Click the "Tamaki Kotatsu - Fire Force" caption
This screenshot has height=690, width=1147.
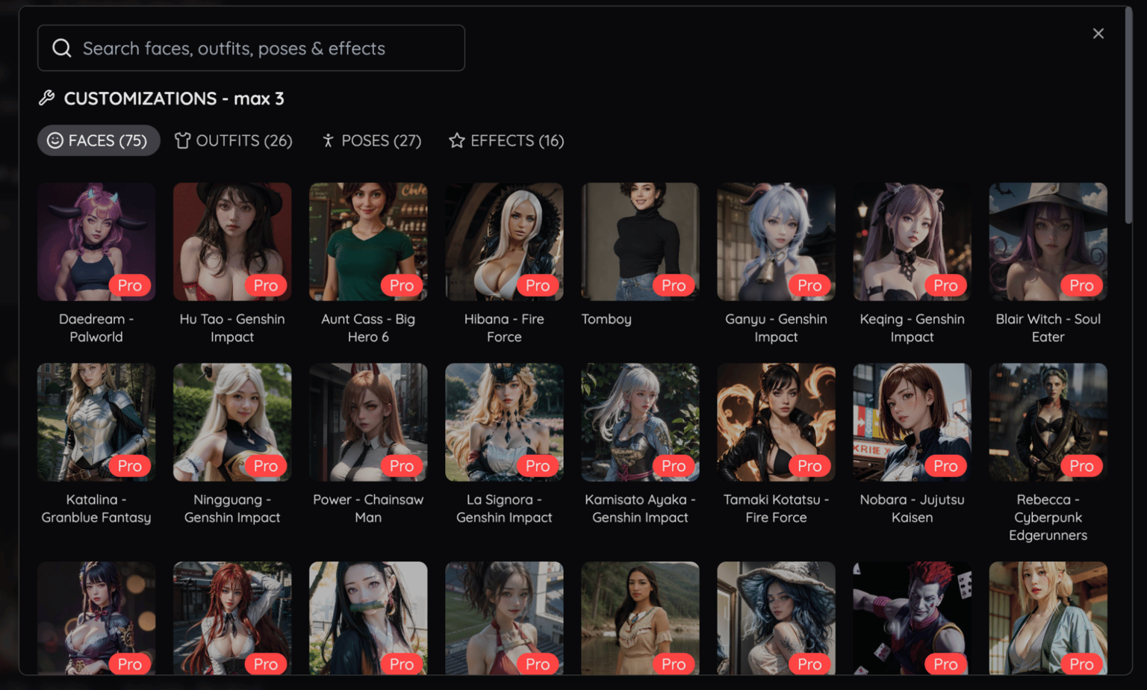776,509
